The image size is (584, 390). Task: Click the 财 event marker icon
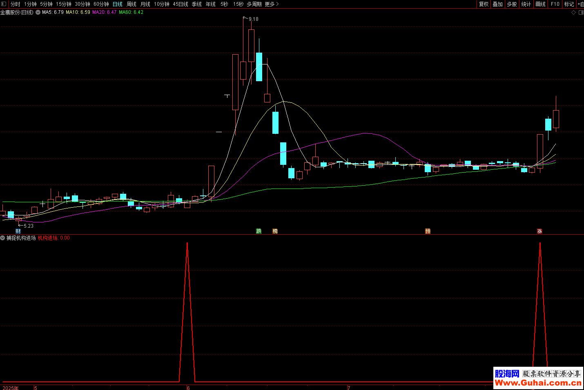pyautogui.click(x=18, y=231)
